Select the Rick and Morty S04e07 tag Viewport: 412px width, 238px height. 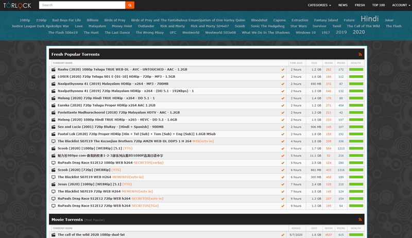pyautogui.click(x=210, y=26)
